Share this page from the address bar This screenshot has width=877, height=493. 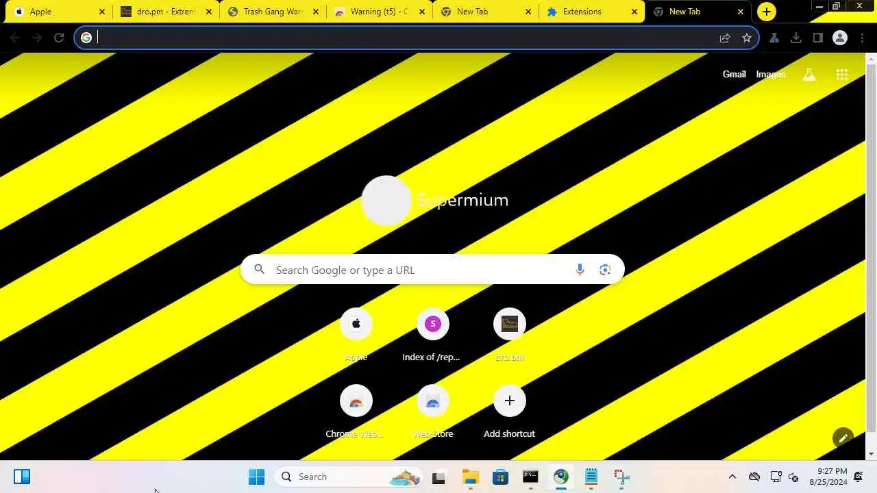(x=725, y=38)
